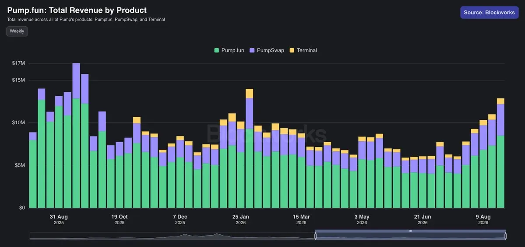Viewport: 525px width, 247px height.
Task: Click the "19 Oct 2025" x-axis label
Action: (x=119, y=219)
